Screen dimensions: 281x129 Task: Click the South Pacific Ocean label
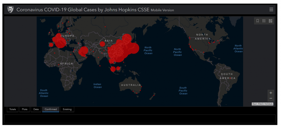point(183,91)
